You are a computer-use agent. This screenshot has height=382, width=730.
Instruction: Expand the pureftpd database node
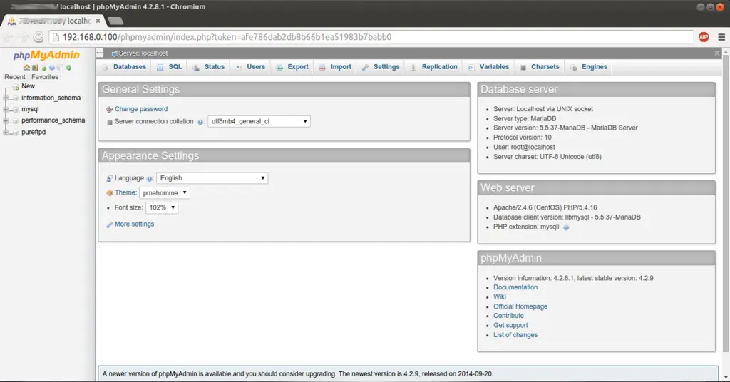(6, 132)
